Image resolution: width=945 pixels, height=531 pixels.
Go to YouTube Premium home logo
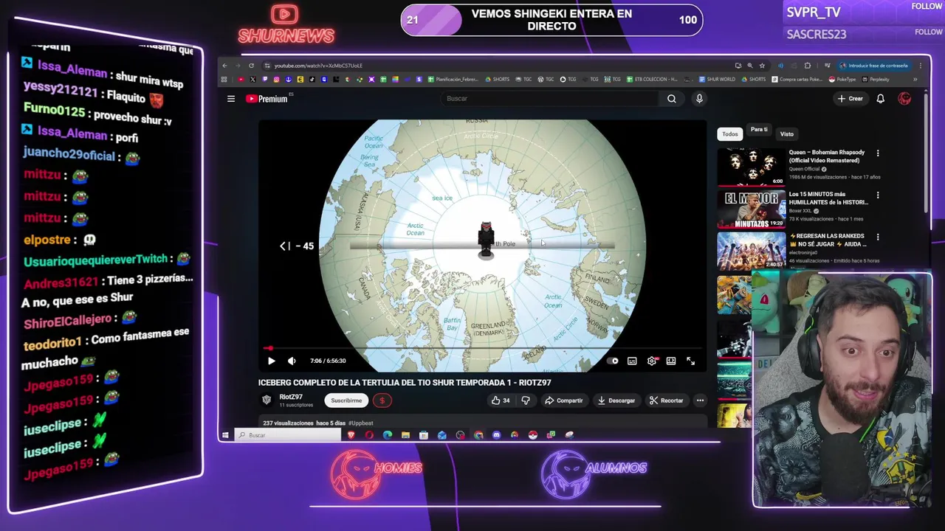[x=267, y=99]
